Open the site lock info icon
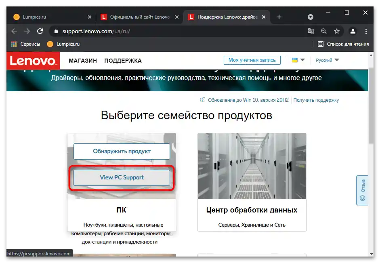The height and width of the screenshot is (263, 380). click(56, 31)
